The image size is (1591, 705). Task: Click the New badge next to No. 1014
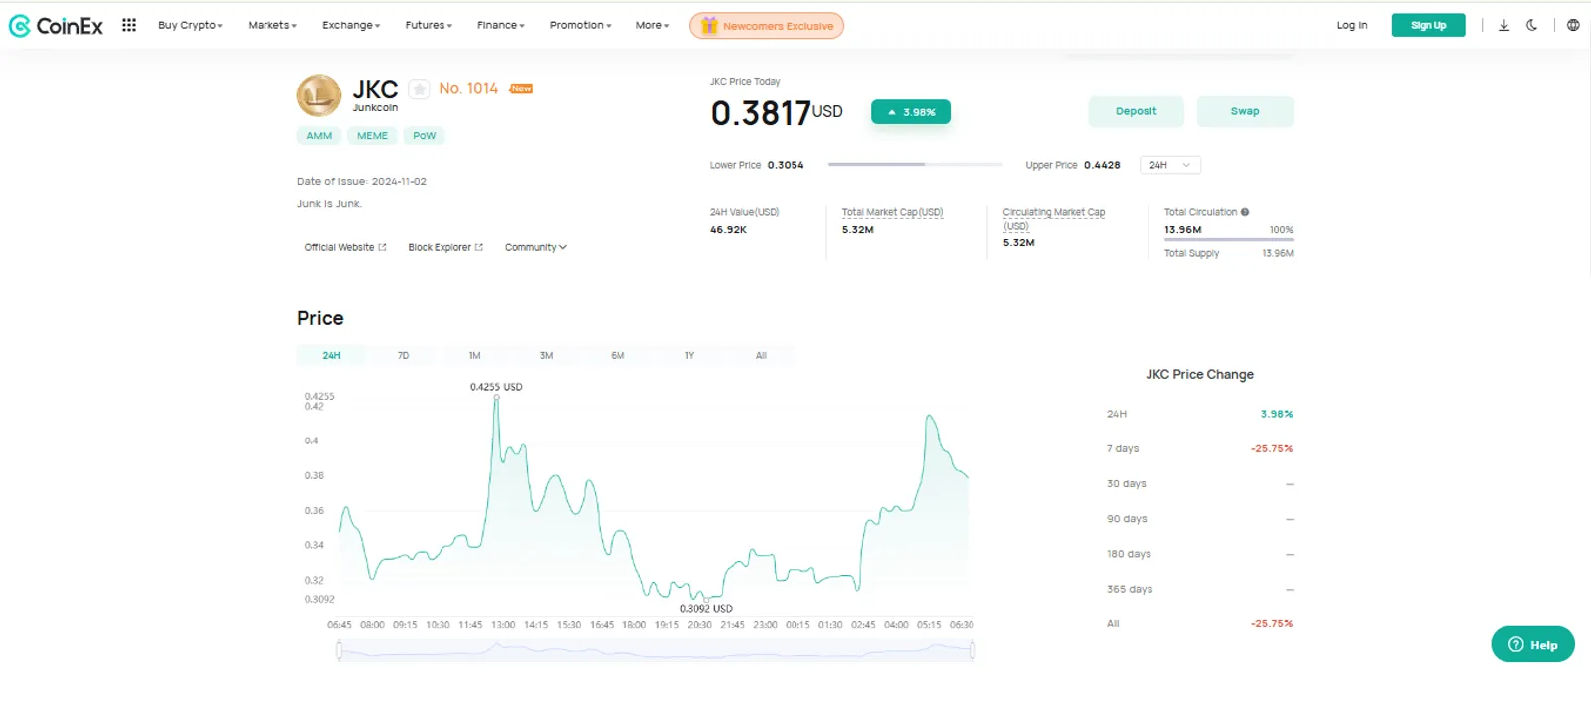pyautogui.click(x=522, y=88)
